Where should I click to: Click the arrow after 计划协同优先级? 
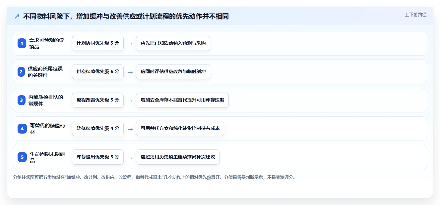click(130, 44)
